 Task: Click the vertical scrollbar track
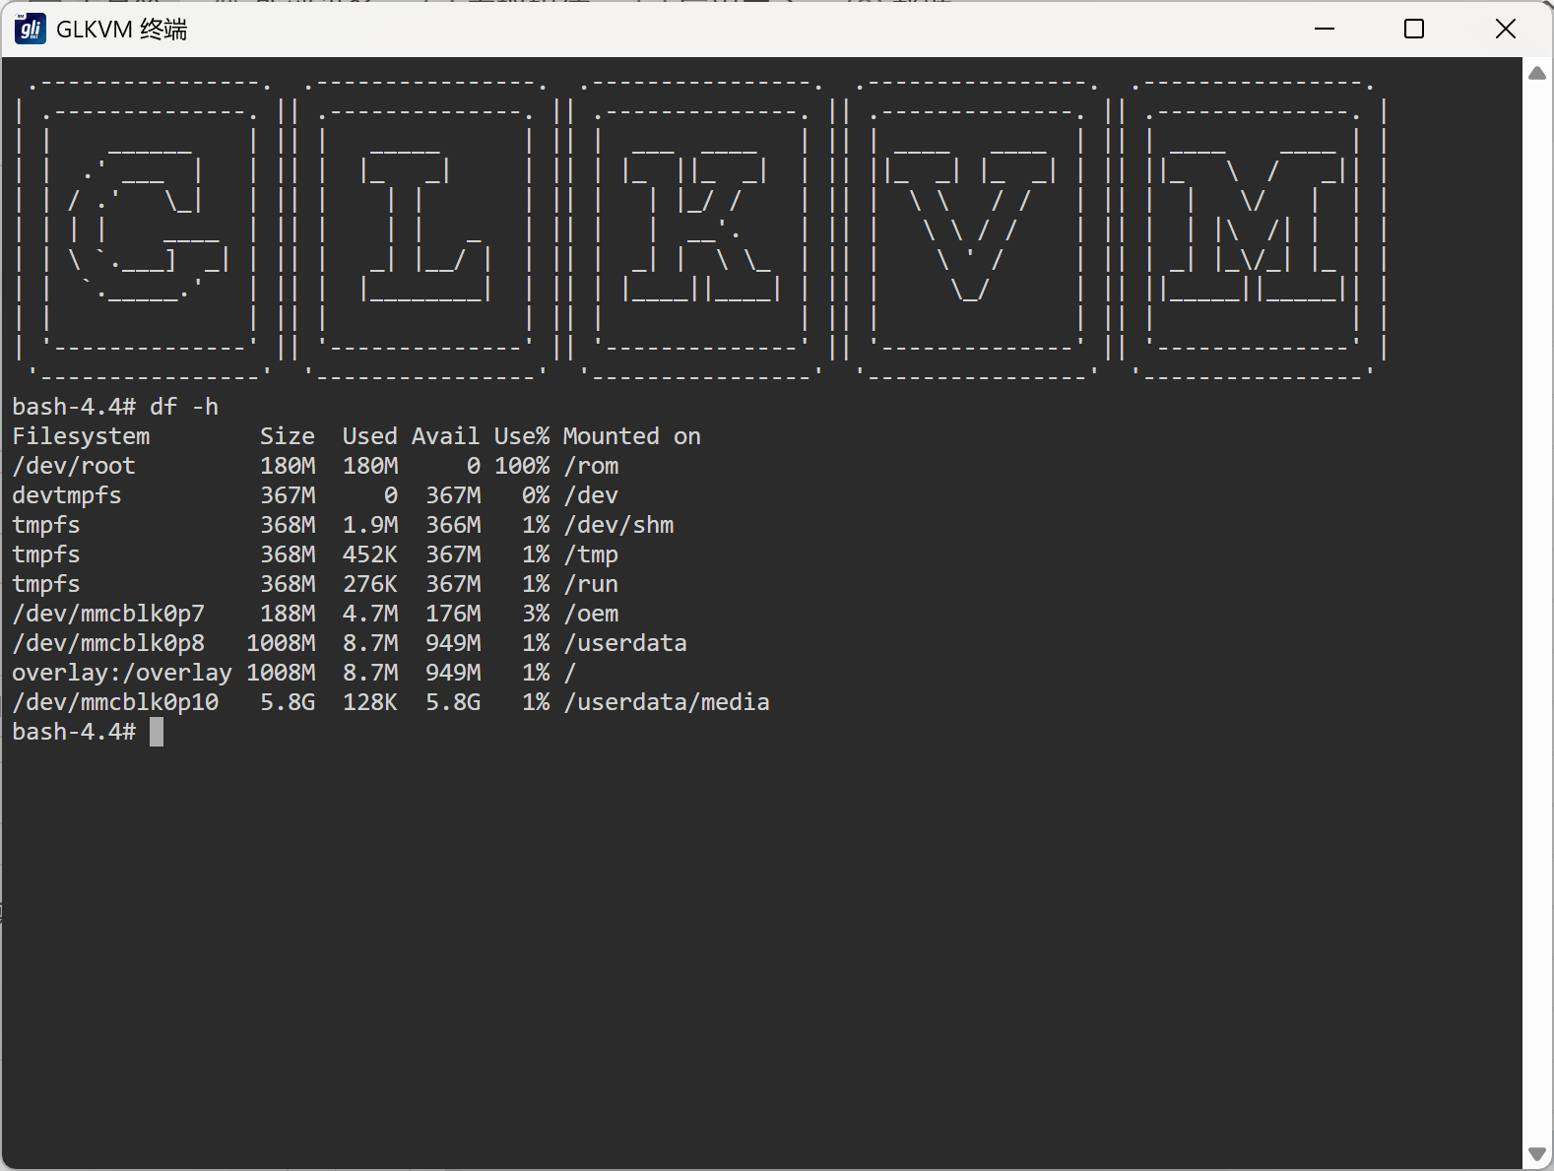tap(1537, 611)
